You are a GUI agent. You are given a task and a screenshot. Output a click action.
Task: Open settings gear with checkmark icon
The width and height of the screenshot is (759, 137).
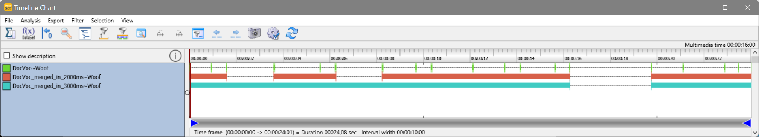coord(273,33)
